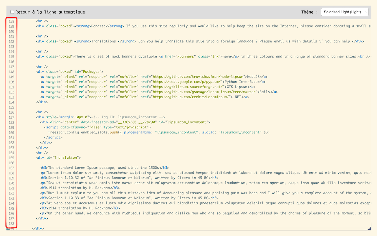Click the gtklipsum.sourceforge.net URL

click(188, 87)
